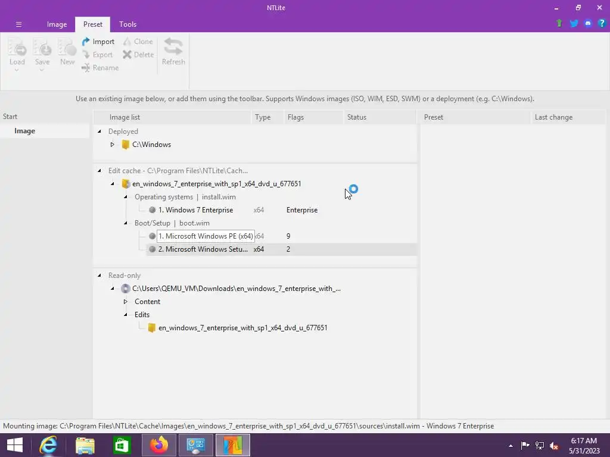This screenshot has height=457, width=610.
Task: Open the Tools tab
Action: click(127, 24)
